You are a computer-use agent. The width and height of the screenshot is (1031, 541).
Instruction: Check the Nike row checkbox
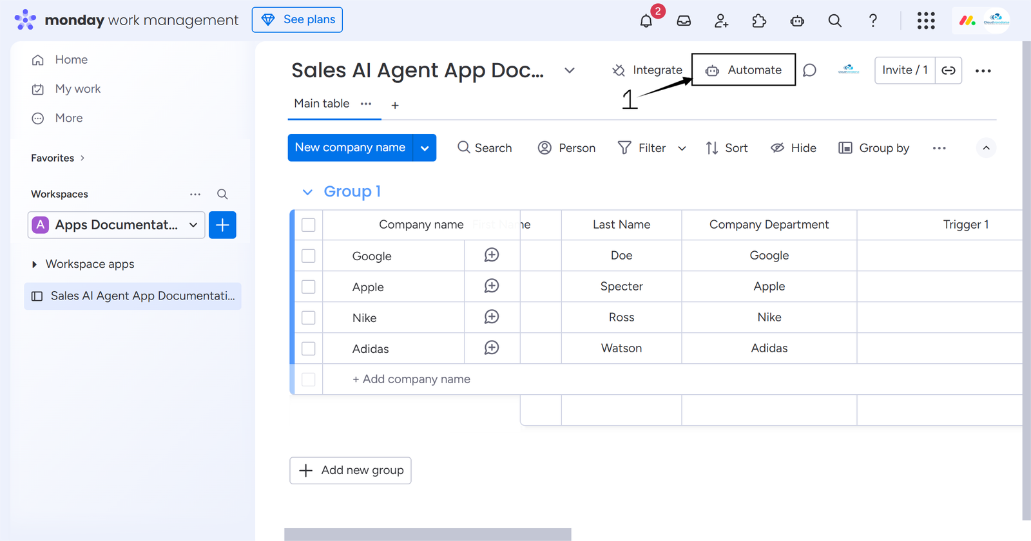click(309, 318)
